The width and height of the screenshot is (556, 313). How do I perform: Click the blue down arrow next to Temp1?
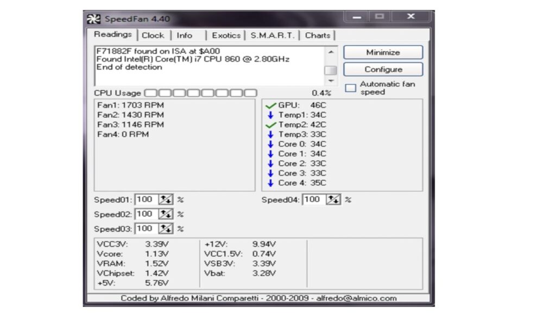(x=271, y=115)
